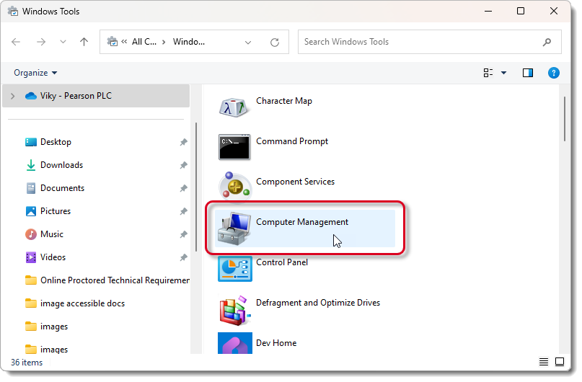
Task: Open the recent locations dropdown
Action: [63, 43]
